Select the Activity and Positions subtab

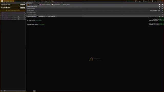(x=33, y=5)
